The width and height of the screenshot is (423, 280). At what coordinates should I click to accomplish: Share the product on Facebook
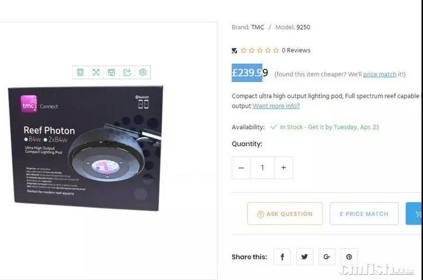tap(282, 257)
